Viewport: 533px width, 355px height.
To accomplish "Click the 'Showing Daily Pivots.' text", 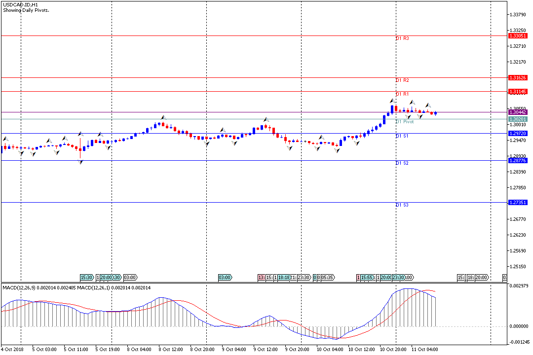I will coord(26,10).
